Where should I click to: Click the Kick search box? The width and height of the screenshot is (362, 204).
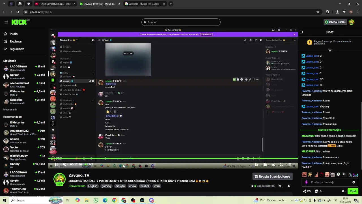tap(181, 22)
